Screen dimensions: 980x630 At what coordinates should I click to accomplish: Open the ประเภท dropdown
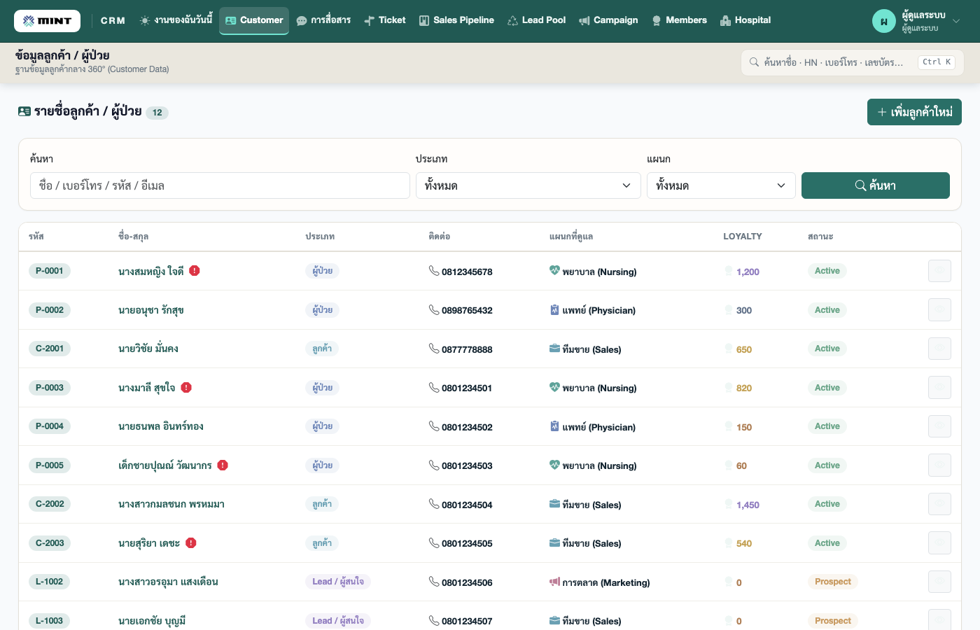coord(528,185)
